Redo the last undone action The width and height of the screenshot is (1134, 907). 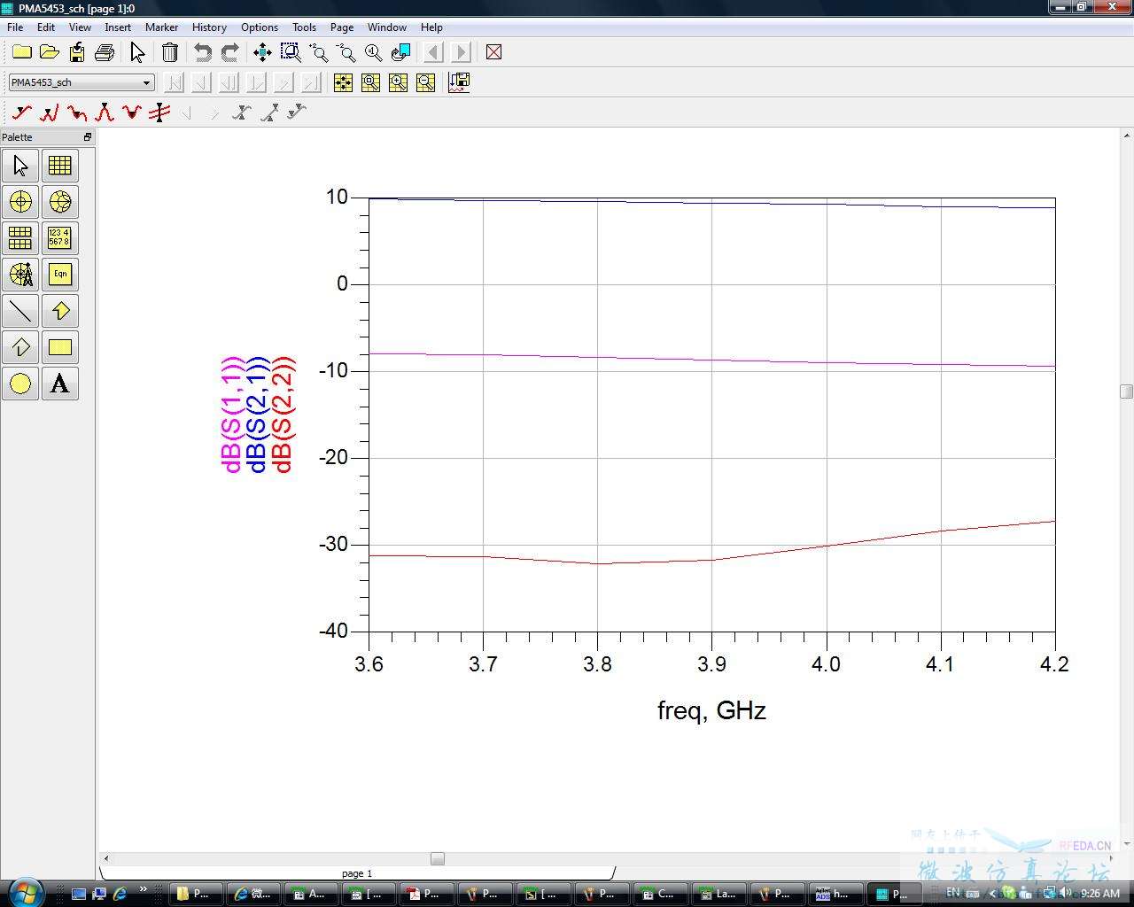pos(230,52)
